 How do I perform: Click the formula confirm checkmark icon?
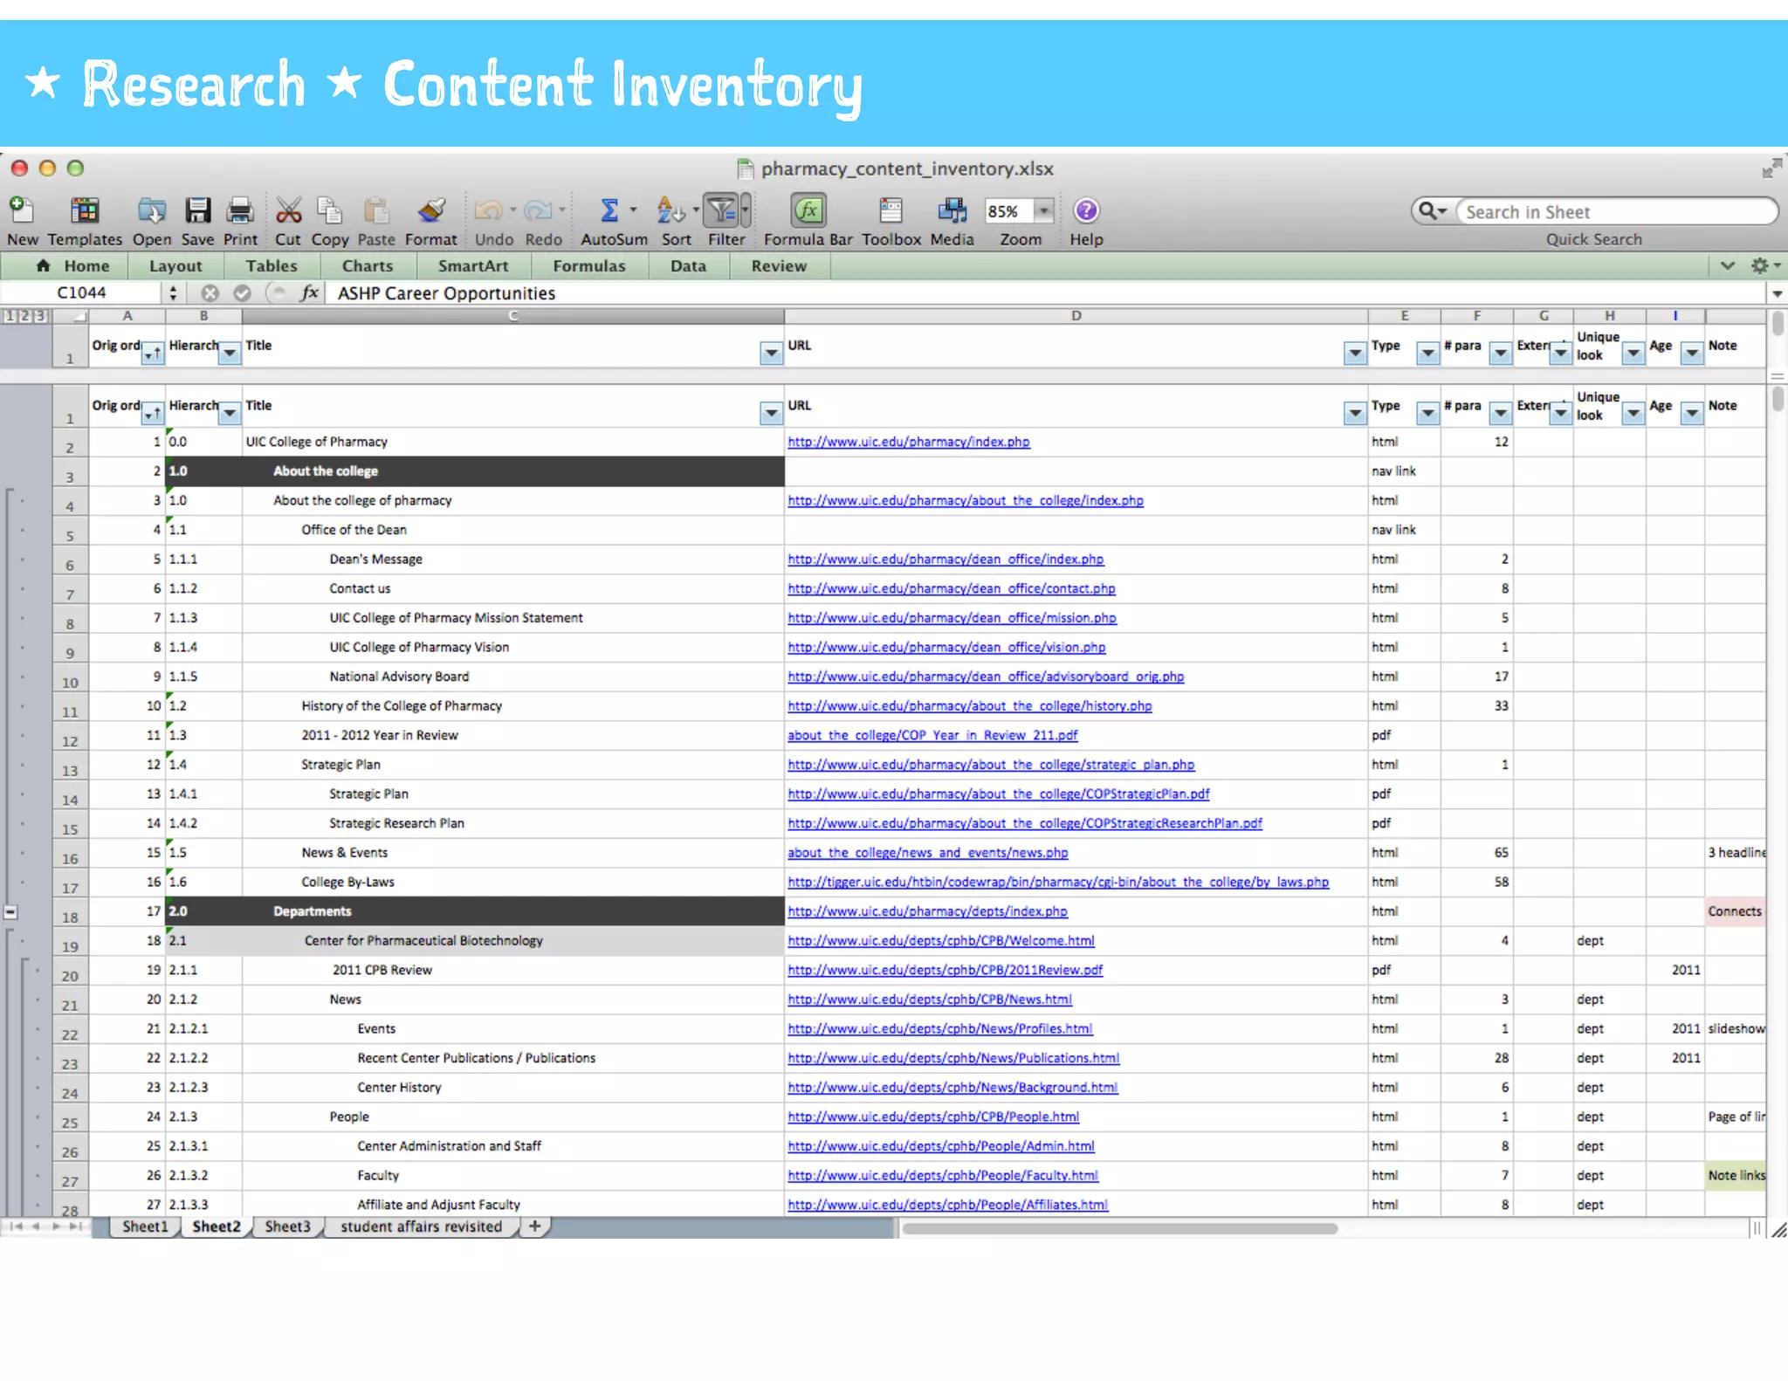pyautogui.click(x=242, y=293)
